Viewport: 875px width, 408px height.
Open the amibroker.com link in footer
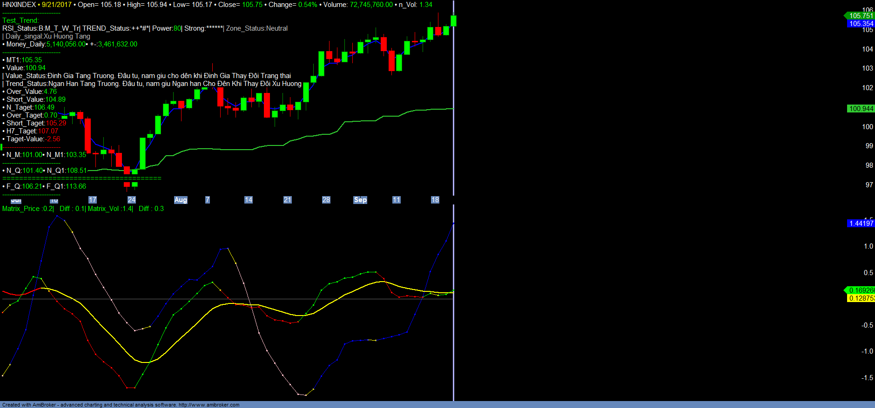pos(209,405)
